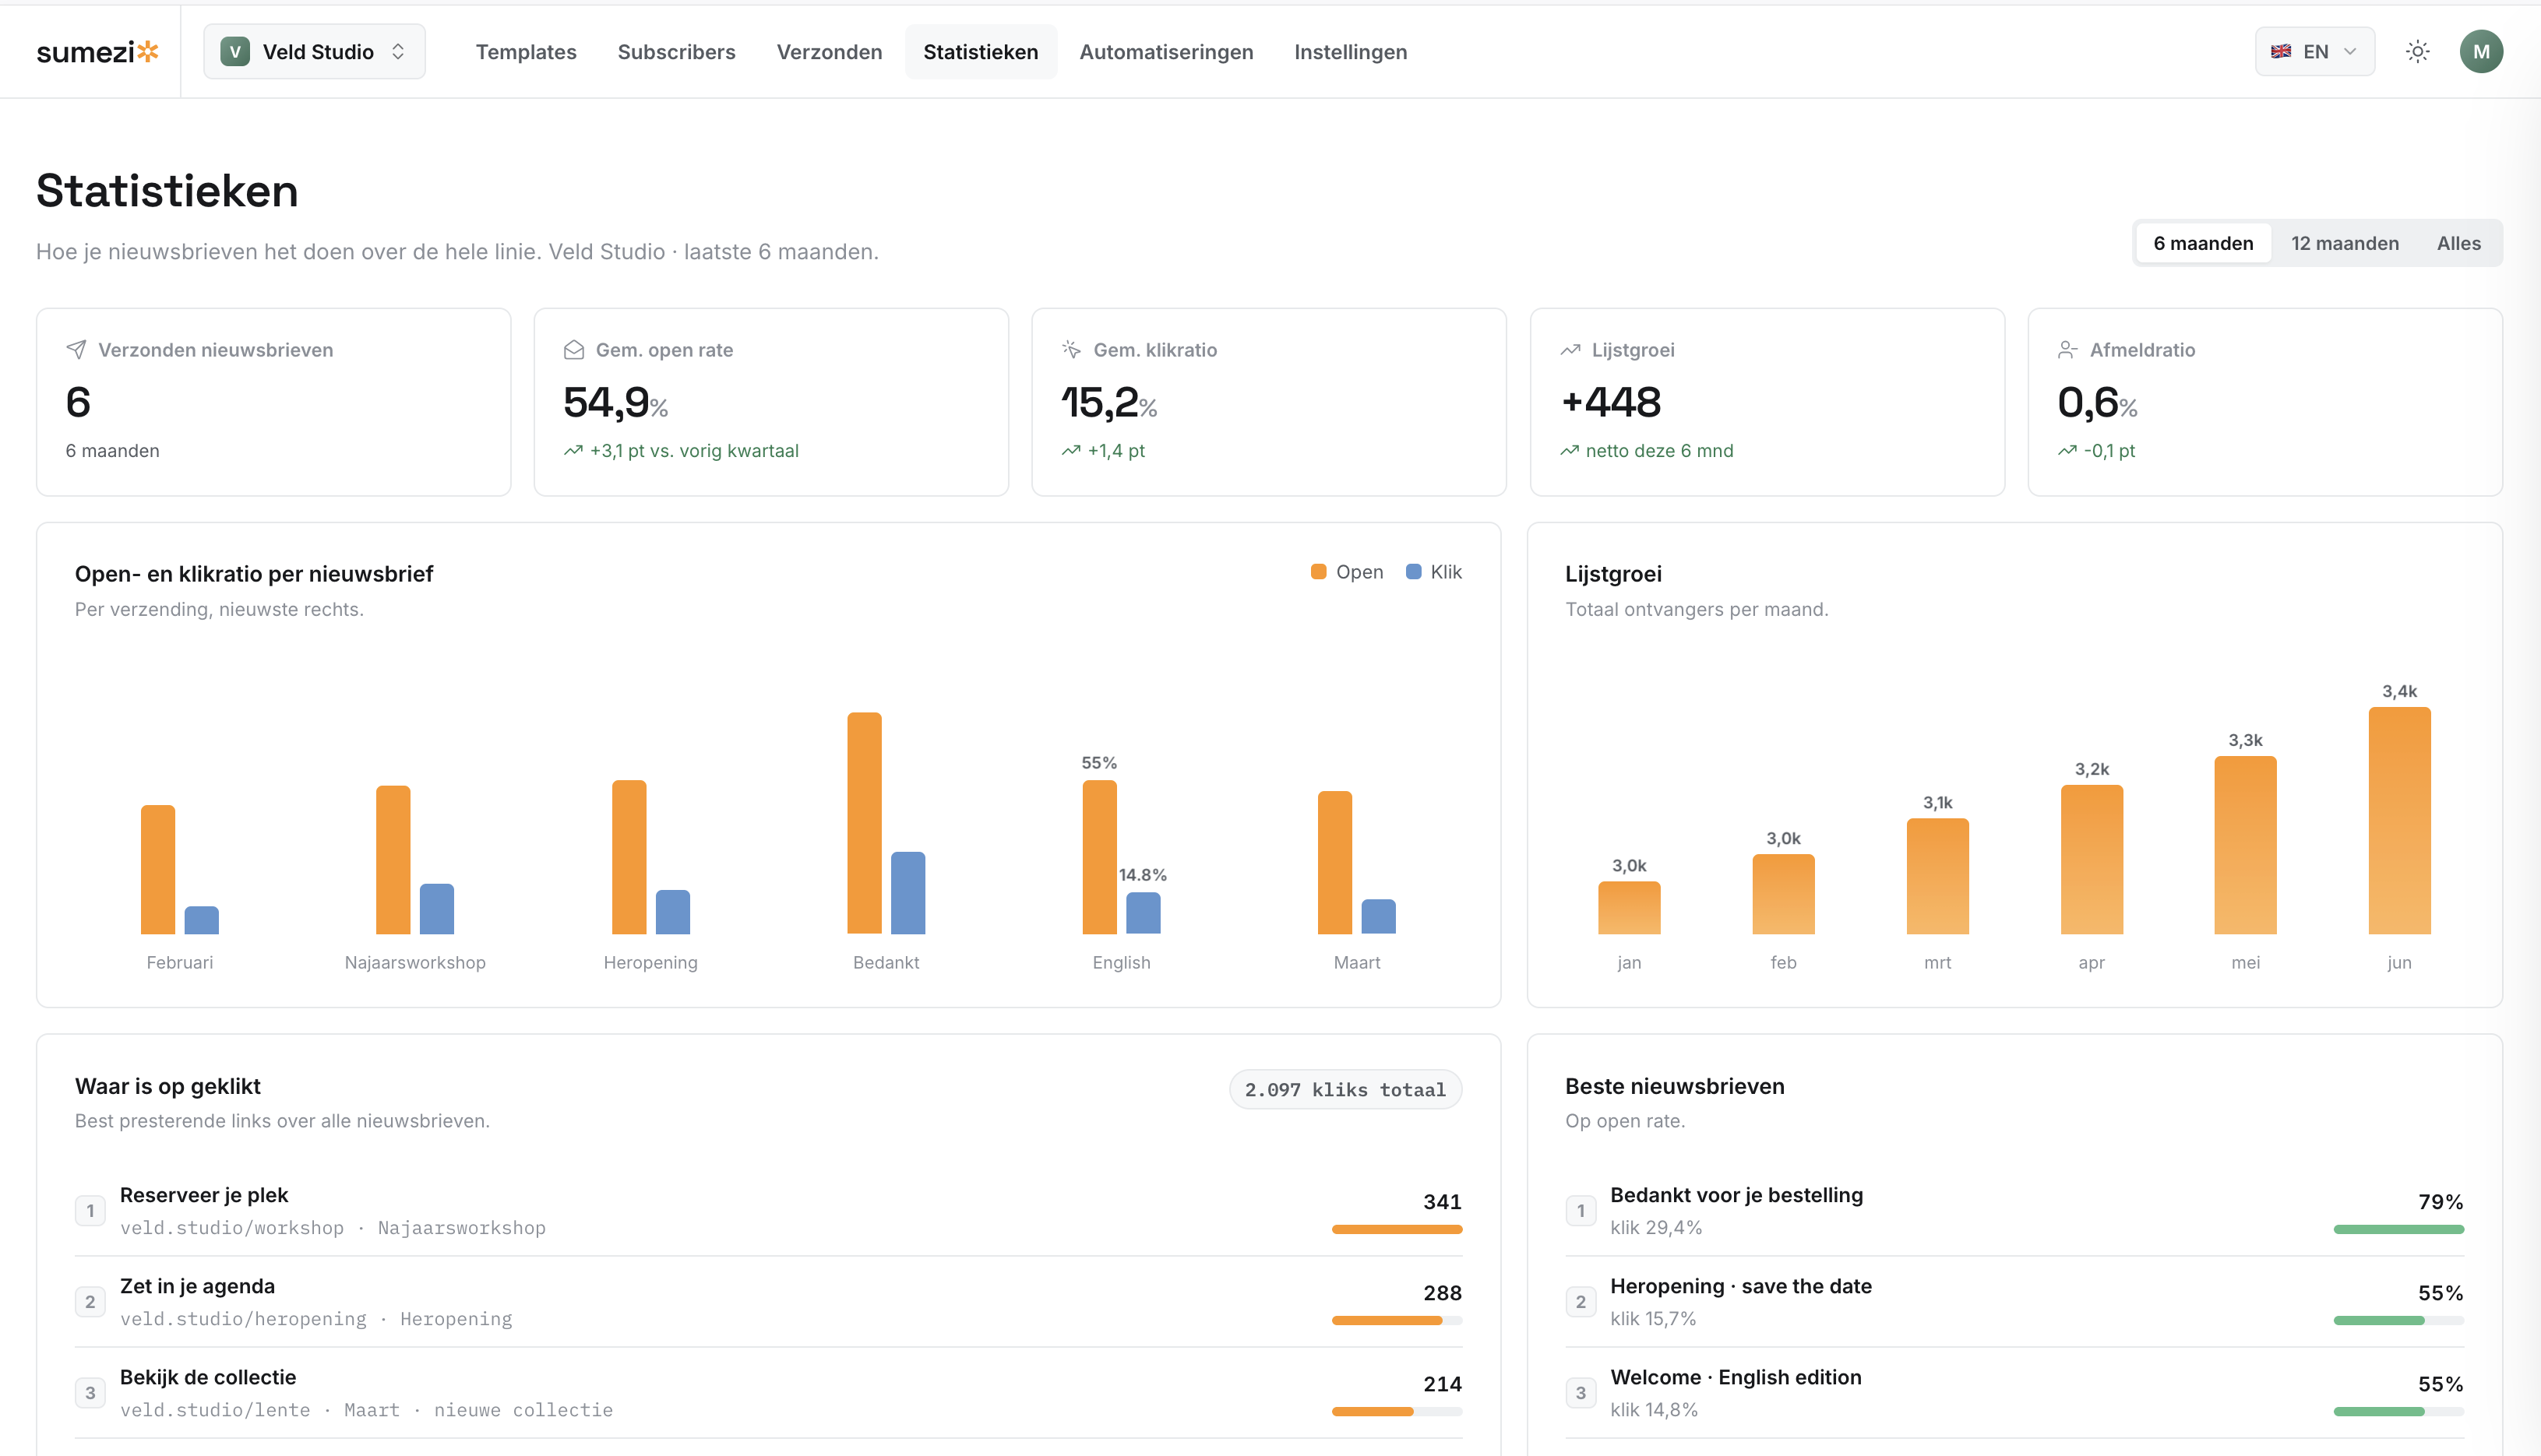Viewport: 2541px width, 1456px height.
Task: Click the progress bar under 341 clicks
Action: pos(1397,1229)
